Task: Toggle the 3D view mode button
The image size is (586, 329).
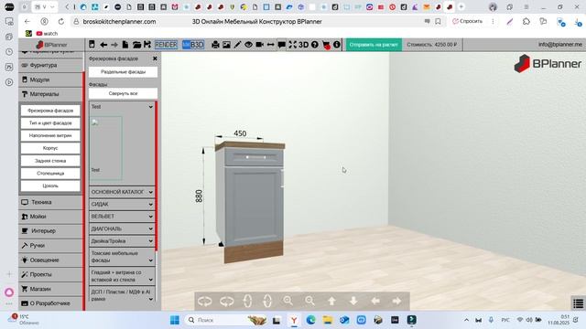Action: tap(303, 45)
